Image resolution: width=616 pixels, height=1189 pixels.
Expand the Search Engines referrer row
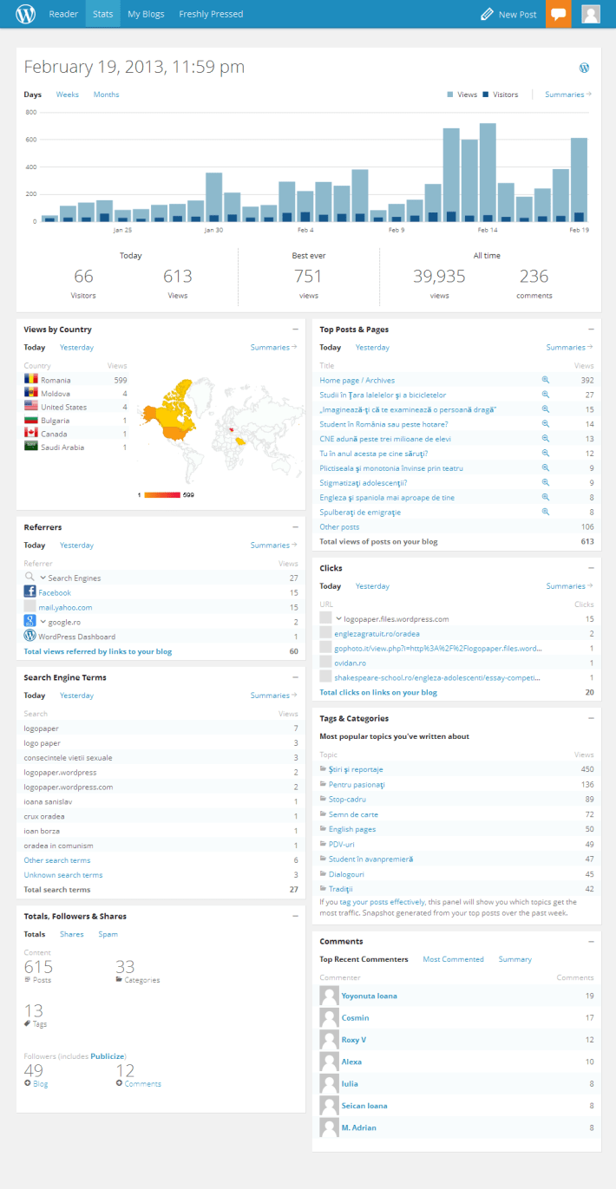43,578
